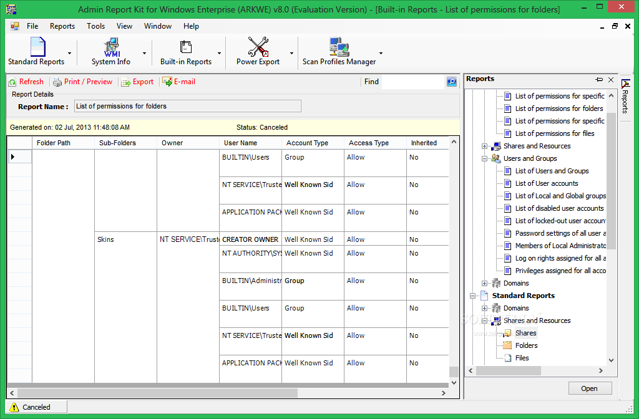This screenshot has height=419, width=639.
Task: Click the app icon left of File menu
Action: coord(15,26)
